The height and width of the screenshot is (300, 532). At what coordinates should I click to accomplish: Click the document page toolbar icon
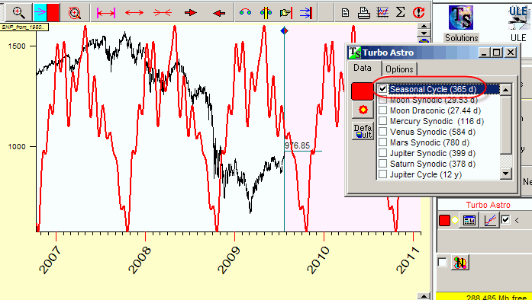click(x=346, y=13)
